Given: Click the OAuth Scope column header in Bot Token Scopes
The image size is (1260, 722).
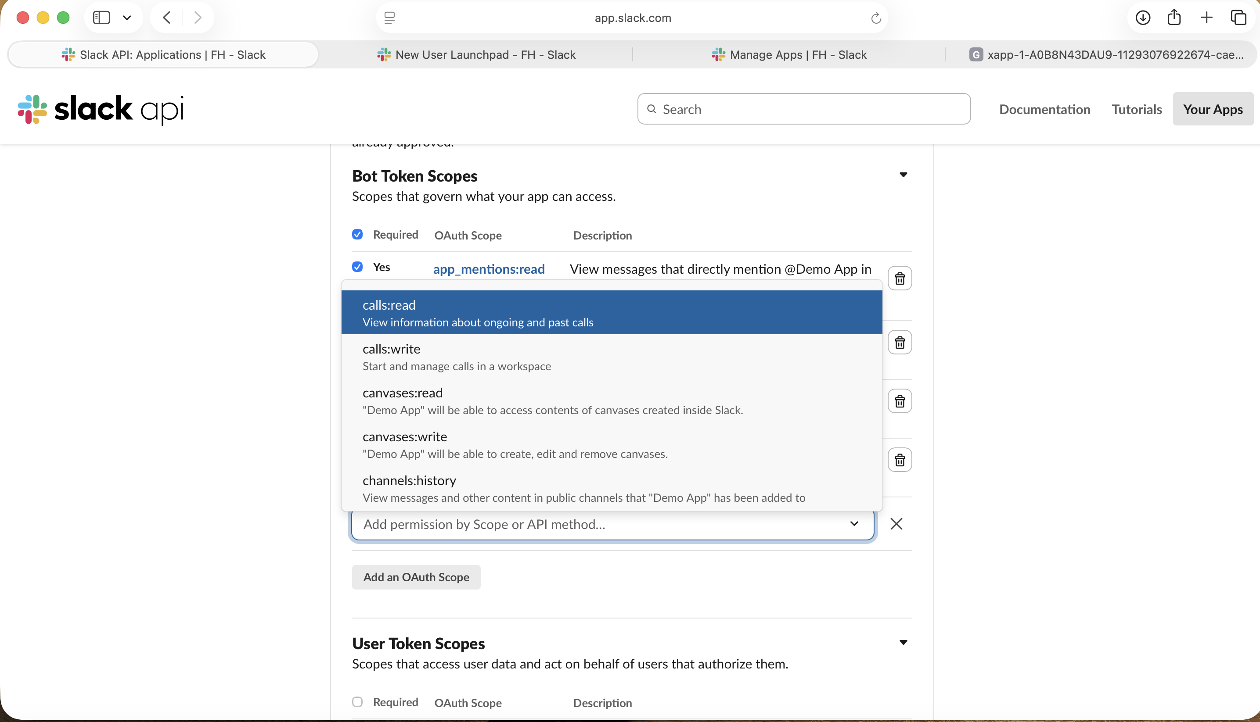Looking at the screenshot, I should (x=468, y=235).
